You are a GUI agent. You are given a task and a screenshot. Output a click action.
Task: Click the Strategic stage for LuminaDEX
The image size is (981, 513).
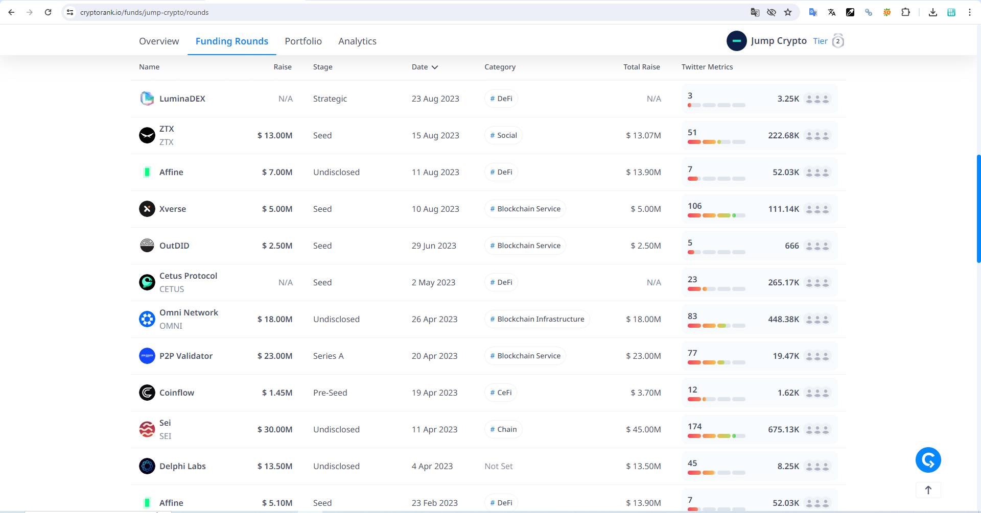(x=330, y=99)
